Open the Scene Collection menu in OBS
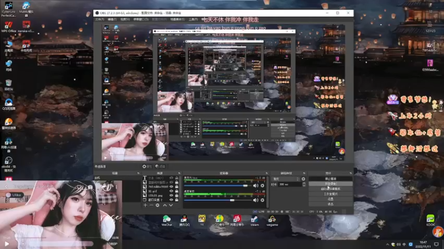Screen dimensions: 444x249 (x=178, y=19)
